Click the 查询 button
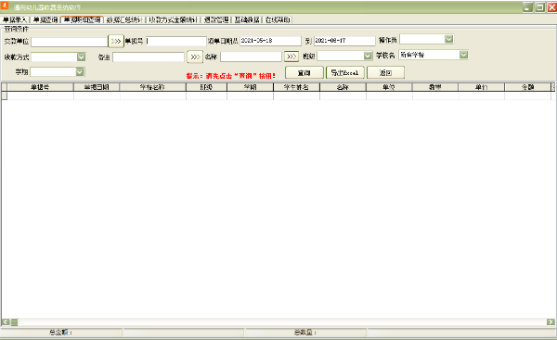The height and width of the screenshot is (340, 557). (304, 72)
